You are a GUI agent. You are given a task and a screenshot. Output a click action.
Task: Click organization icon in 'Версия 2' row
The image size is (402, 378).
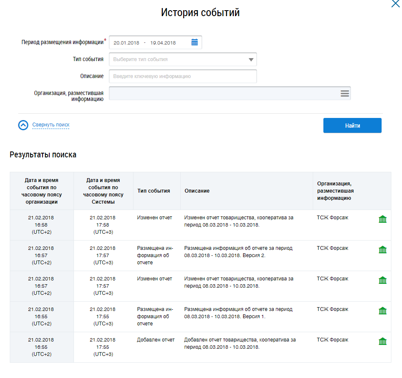[382, 250]
